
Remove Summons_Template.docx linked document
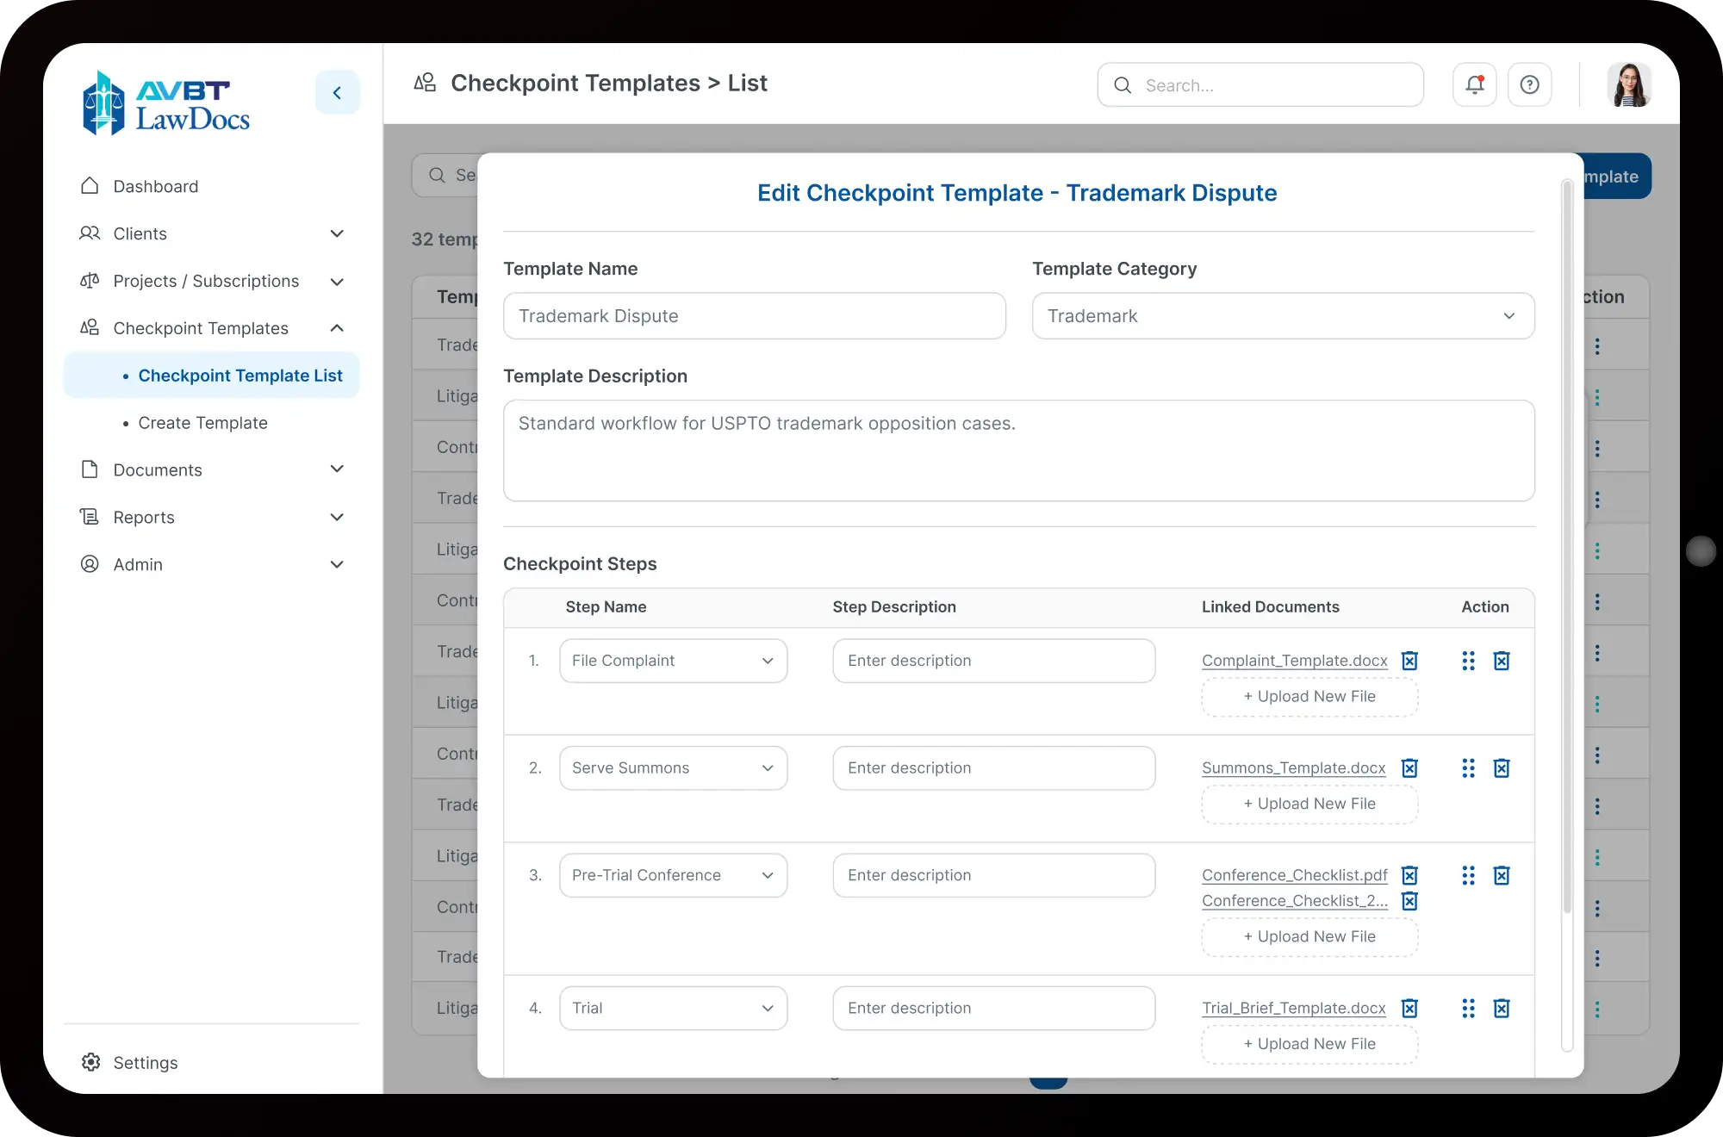[1409, 768]
